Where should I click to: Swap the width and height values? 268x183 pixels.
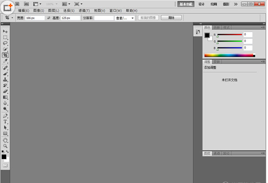49,18
